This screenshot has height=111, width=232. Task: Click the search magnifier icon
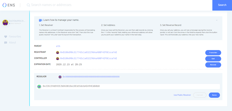pyautogui.click(x=28, y=5)
